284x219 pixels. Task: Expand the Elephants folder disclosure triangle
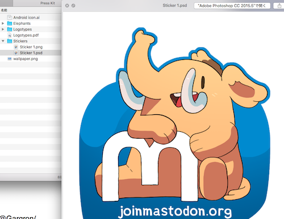coord(3,23)
